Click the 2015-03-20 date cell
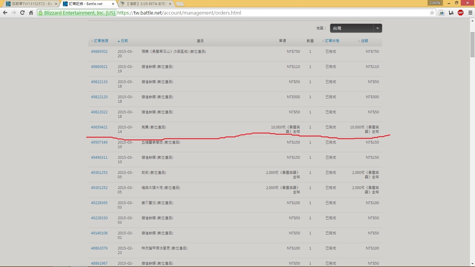Viewport: 475px width, 267px height. pyautogui.click(x=125, y=54)
